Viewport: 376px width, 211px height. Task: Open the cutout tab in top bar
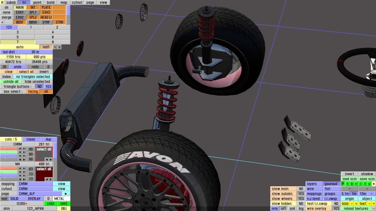(77, 2)
